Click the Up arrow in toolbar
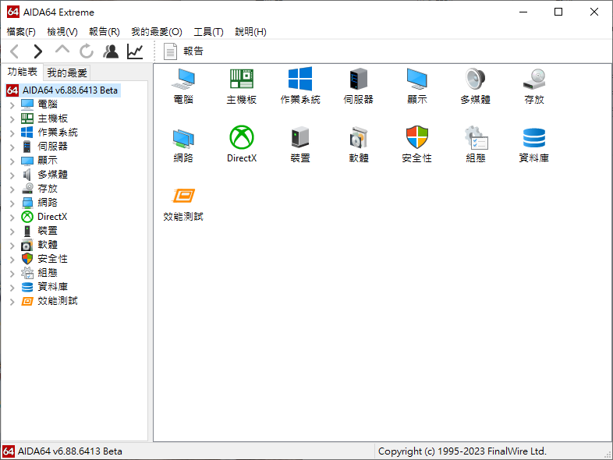The image size is (613, 460). coord(62,51)
